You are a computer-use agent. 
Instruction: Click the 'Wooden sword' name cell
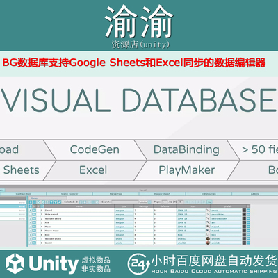[x=79, y=218]
